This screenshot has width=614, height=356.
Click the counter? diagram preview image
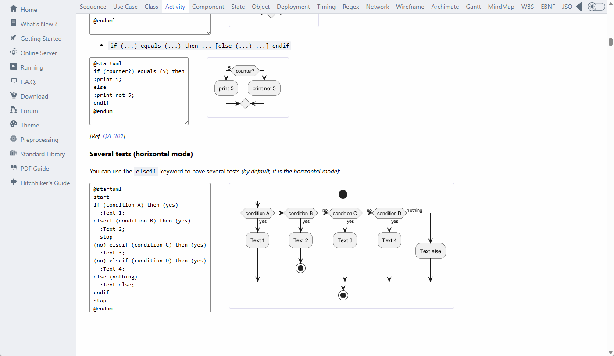click(x=248, y=88)
